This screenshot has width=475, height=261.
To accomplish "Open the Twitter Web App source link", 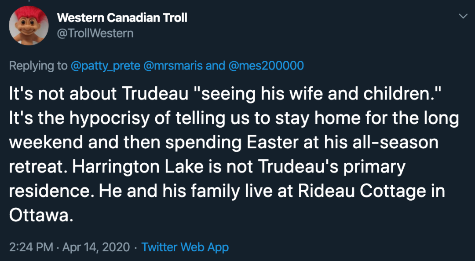I will (x=185, y=247).
